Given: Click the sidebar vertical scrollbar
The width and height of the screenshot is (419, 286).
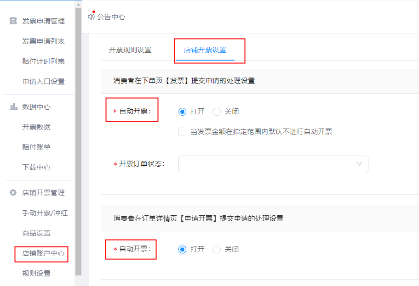Looking at the screenshot, I should (x=78, y=142).
